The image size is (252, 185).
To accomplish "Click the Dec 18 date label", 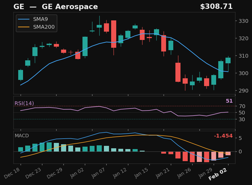I will pos(12,173).
